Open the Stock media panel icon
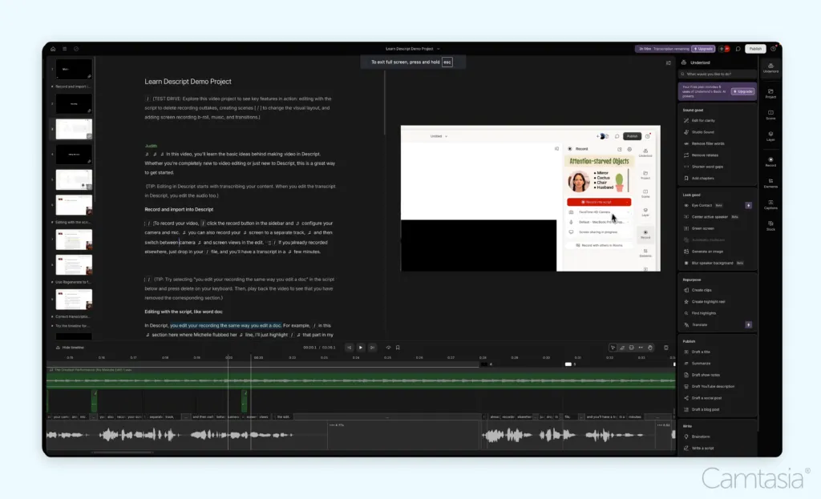The image size is (821, 499). coord(770,225)
